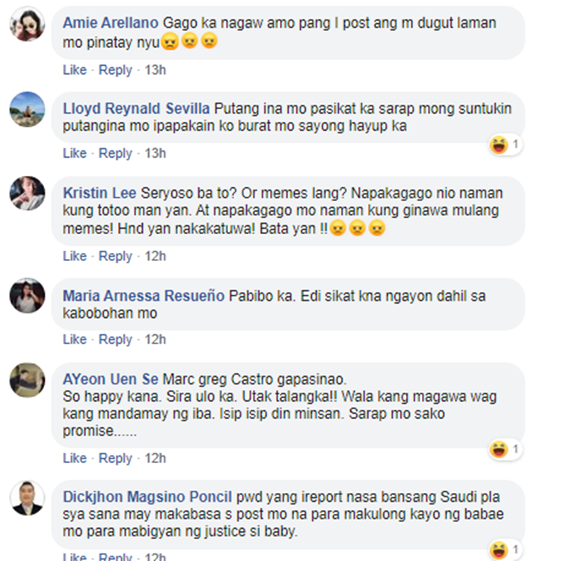Open AYeon Uen Se's avatar
Image resolution: width=561 pixels, height=561 pixels.
click(27, 380)
